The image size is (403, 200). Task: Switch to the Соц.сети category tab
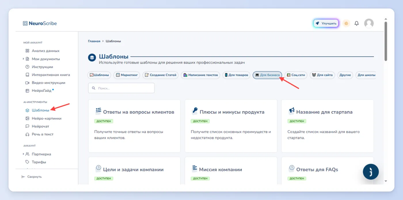(x=296, y=75)
